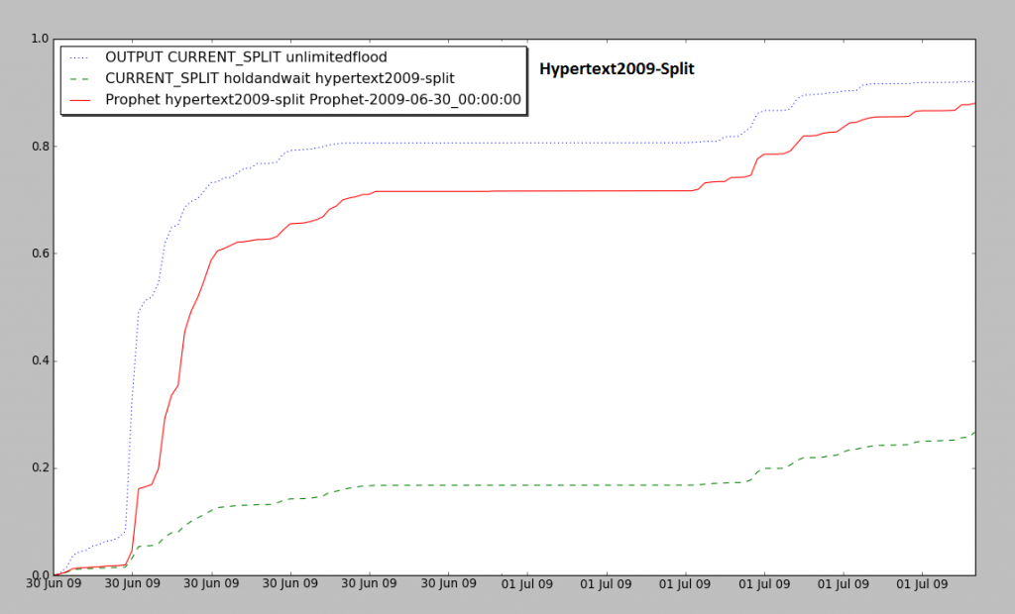Click the red solid line sample in legend
The image size is (1015, 614).
pyautogui.click(x=80, y=99)
